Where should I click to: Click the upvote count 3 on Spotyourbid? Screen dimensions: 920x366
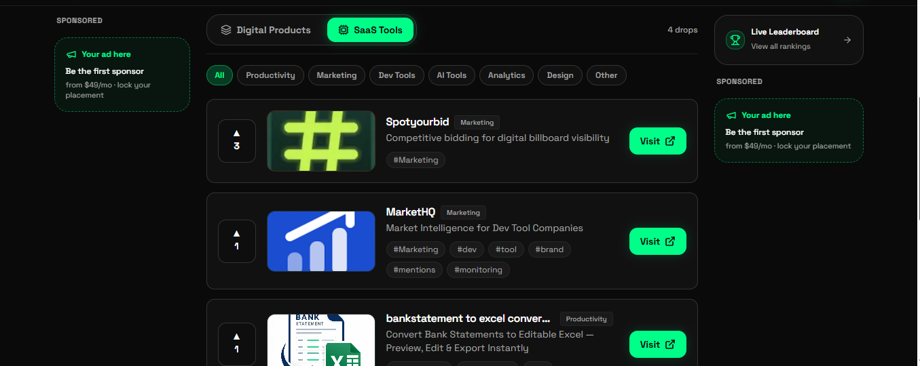coord(237,146)
